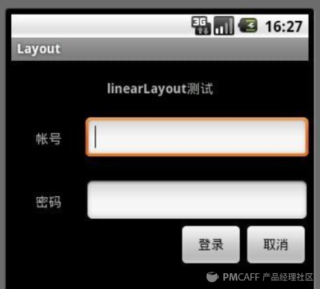Click empty status bar area left of 3G icon

point(100,26)
